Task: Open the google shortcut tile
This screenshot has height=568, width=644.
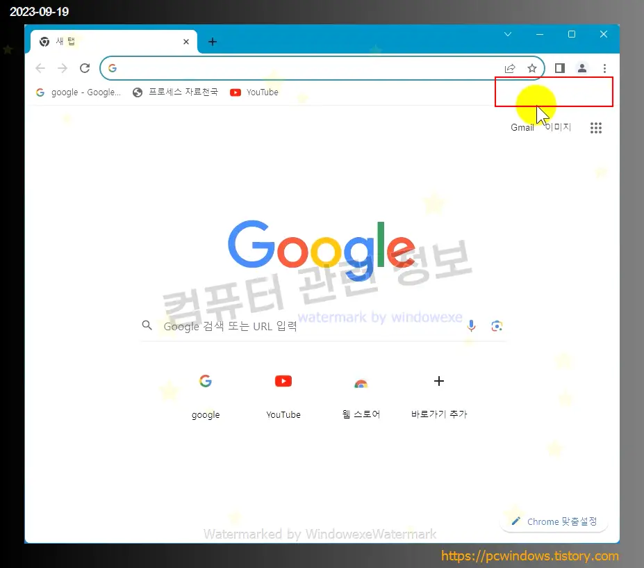Action: pos(206,395)
